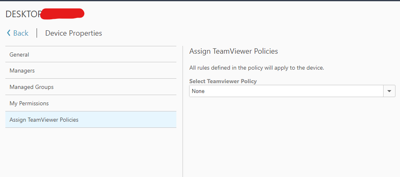Viewport: 400px width, 177px height.
Task: Click the text about rules applying to device
Action: coord(257,68)
